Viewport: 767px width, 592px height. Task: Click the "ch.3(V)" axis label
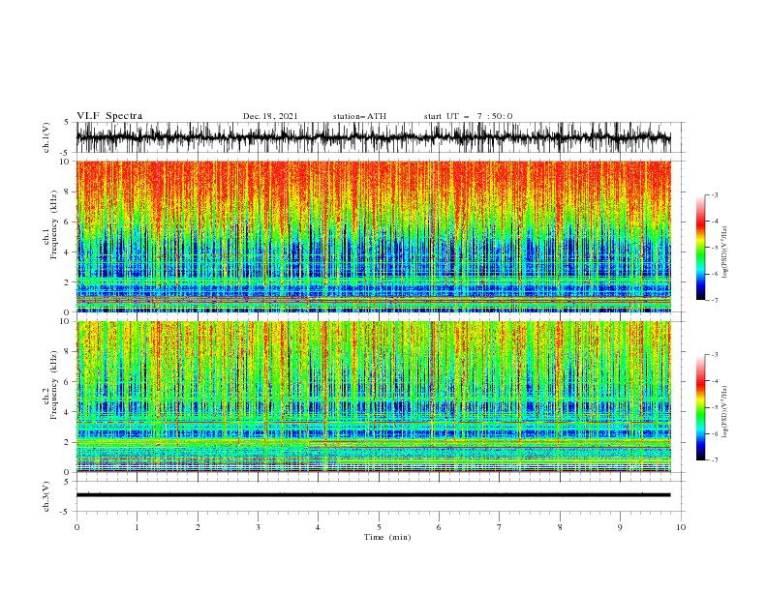point(46,496)
